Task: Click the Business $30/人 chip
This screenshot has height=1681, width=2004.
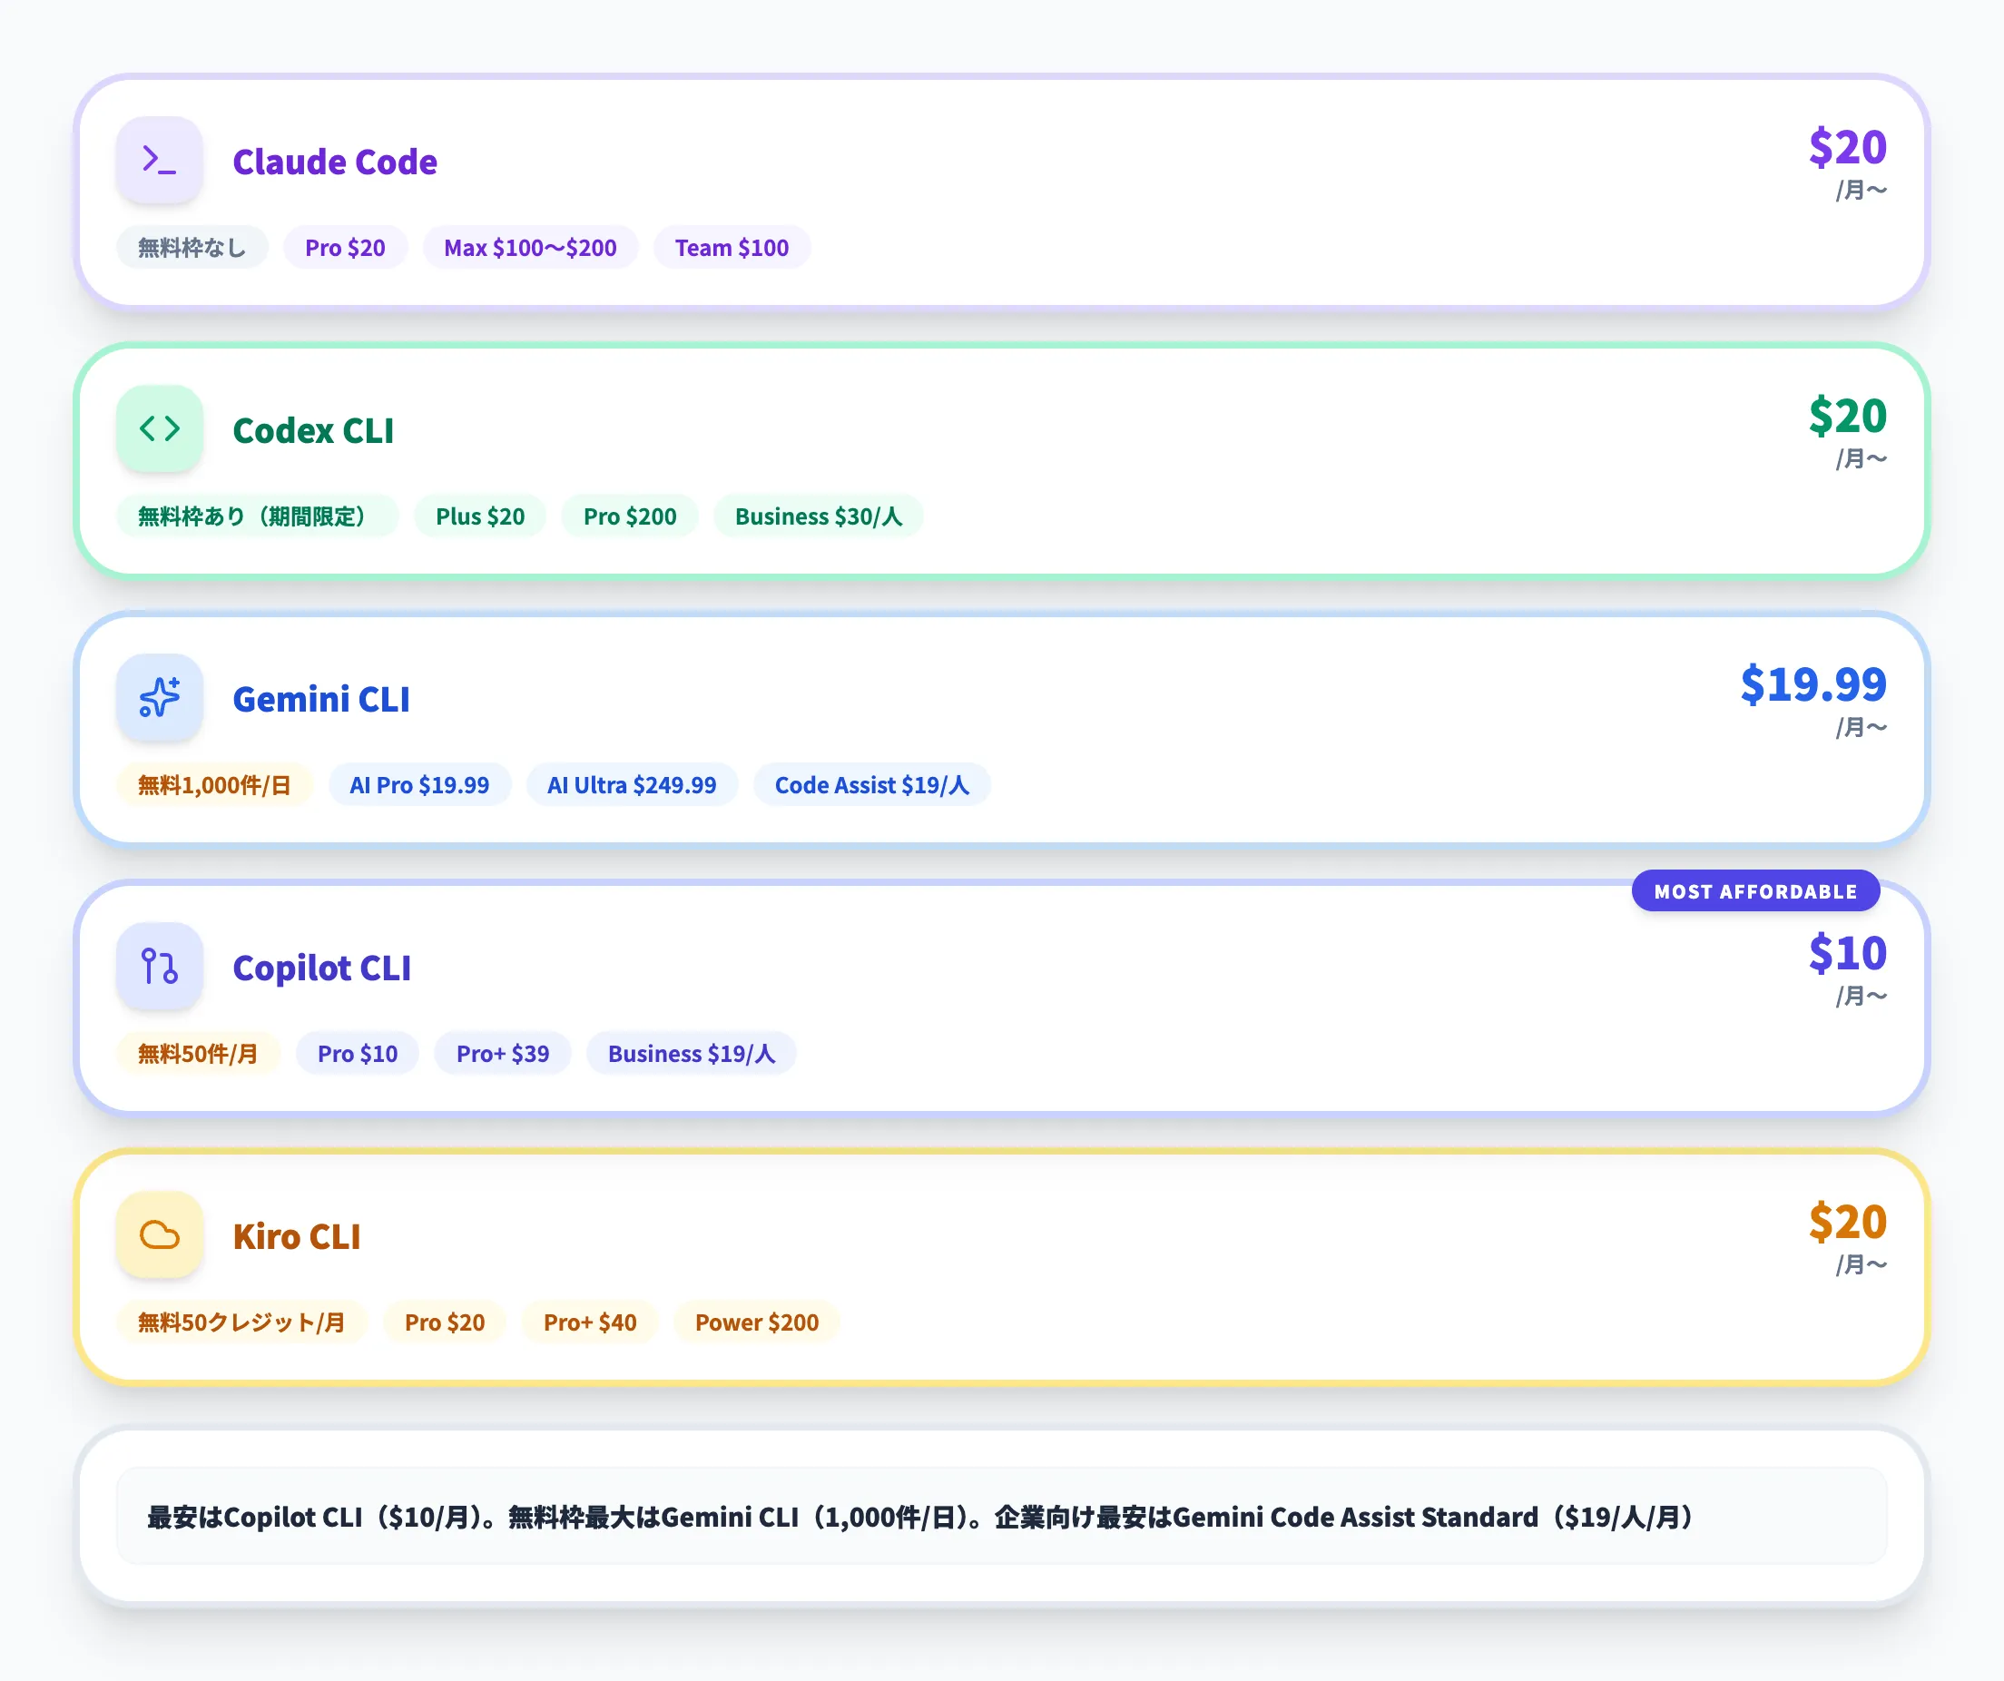Action: (818, 516)
